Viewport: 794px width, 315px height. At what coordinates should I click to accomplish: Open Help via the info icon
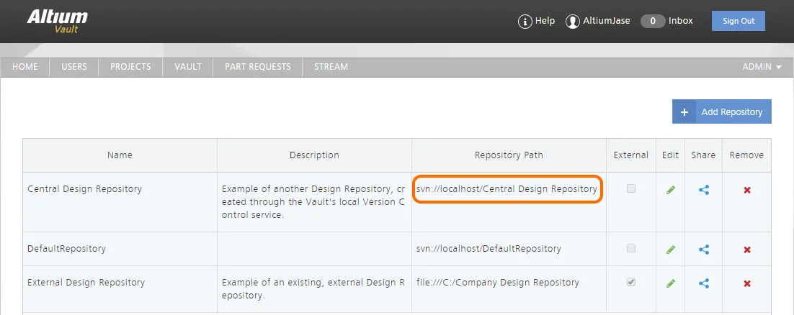tap(525, 22)
